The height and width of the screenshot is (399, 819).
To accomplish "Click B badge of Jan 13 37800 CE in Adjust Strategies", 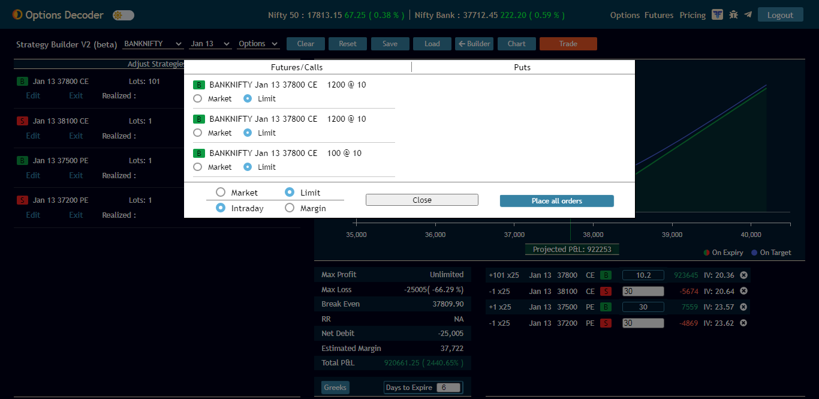I will [22, 82].
